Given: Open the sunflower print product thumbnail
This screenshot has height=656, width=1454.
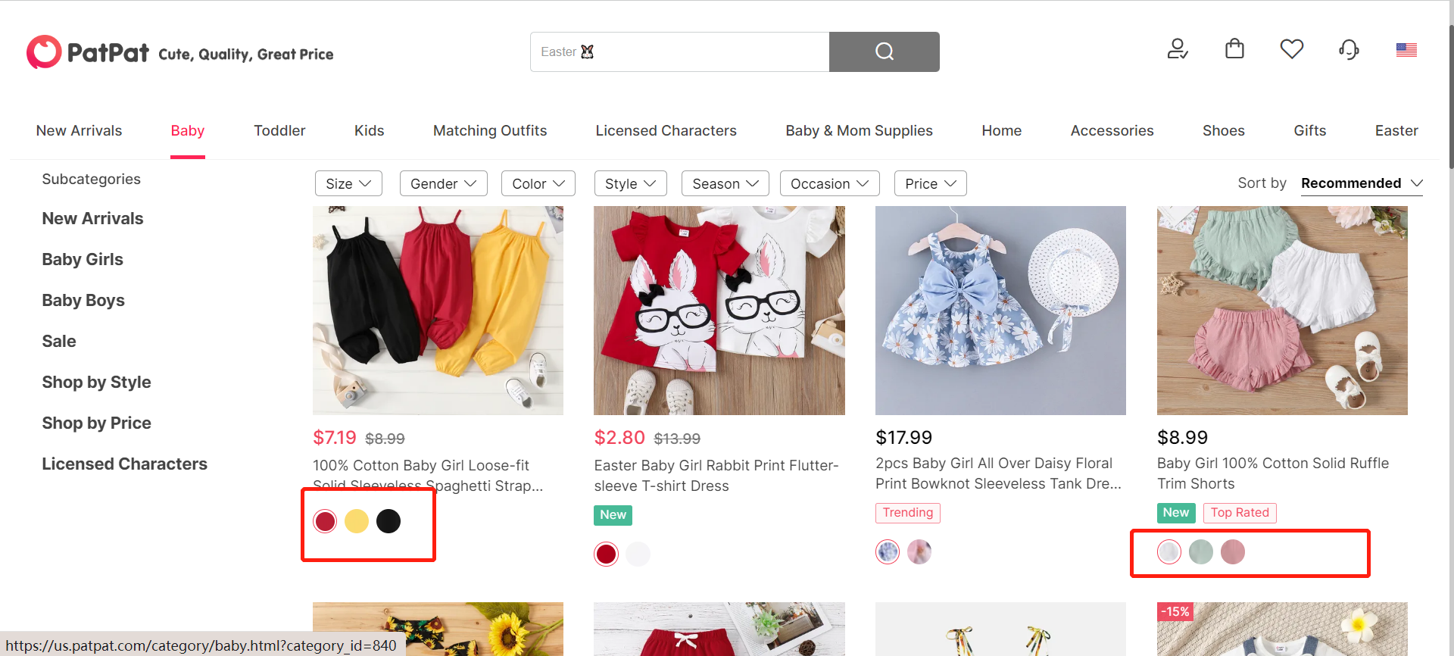Looking at the screenshot, I should click(x=438, y=629).
